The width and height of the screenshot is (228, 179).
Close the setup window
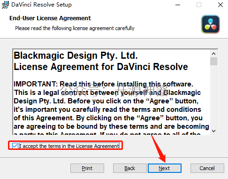click(x=220, y=5)
